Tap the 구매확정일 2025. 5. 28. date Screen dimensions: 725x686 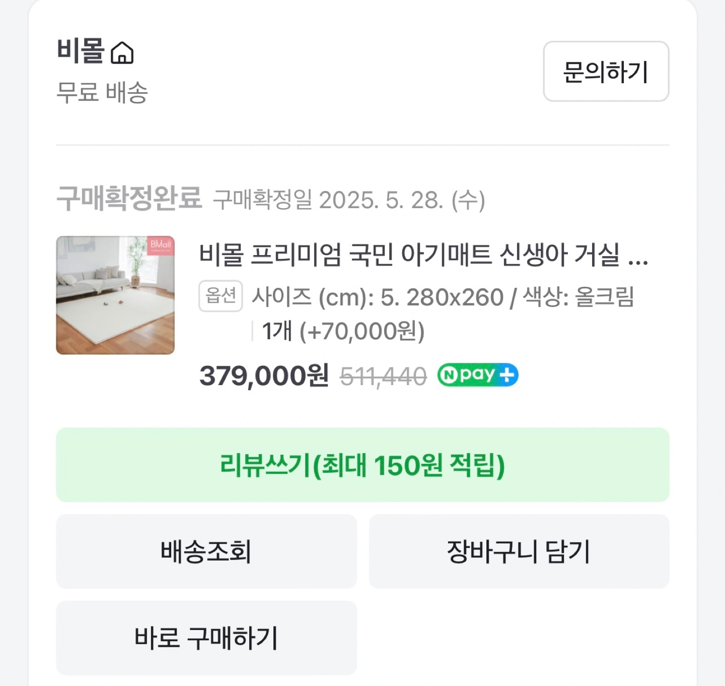pyautogui.click(x=349, y=200)
